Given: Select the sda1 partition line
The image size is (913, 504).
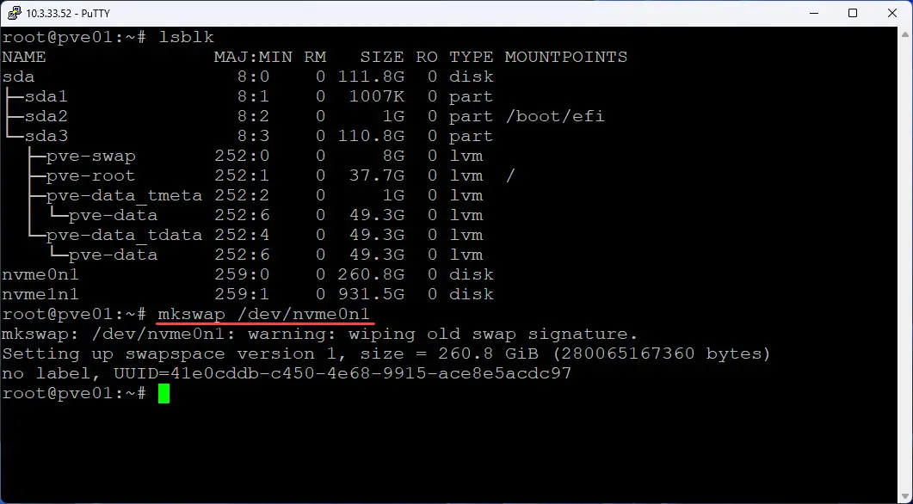Looking at the screenshot, I should pyautogui.click(x=44, y=95).
